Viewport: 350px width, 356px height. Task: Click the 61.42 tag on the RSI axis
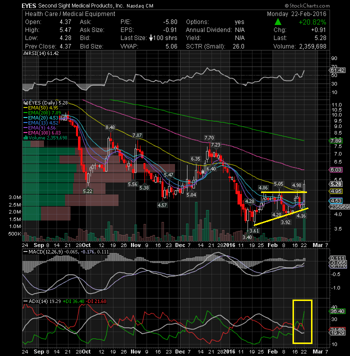337,70
